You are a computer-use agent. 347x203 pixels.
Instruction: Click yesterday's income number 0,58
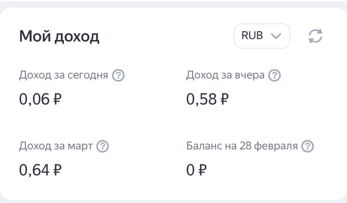coord(201,100)
